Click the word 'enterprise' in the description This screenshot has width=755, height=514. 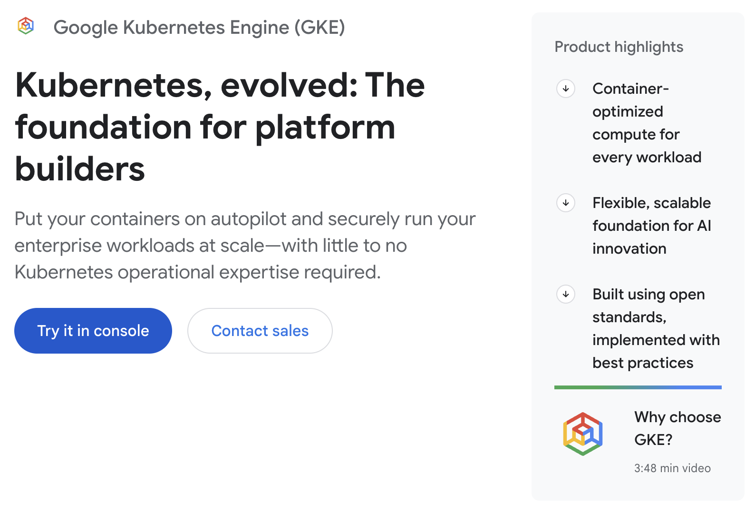tap(58, 246)
